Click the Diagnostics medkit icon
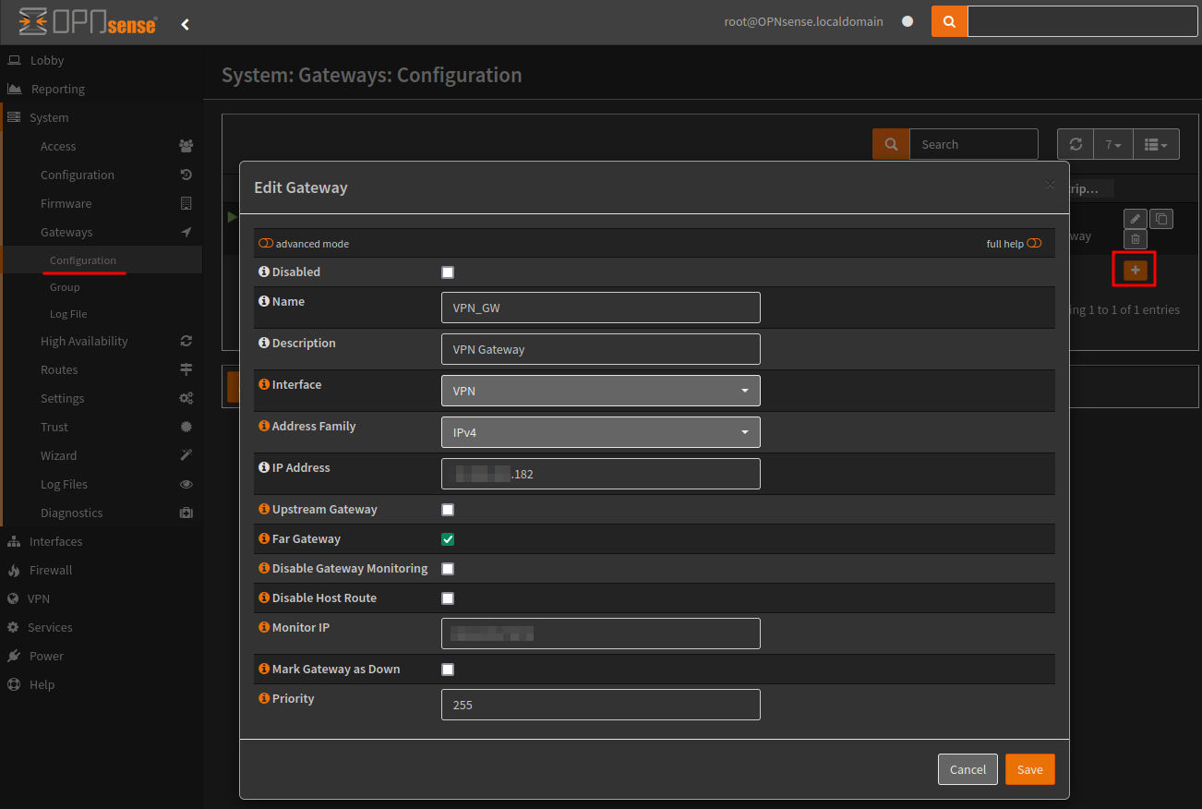The height and width of the screenshot is (809, 1202). coord(186,513)
